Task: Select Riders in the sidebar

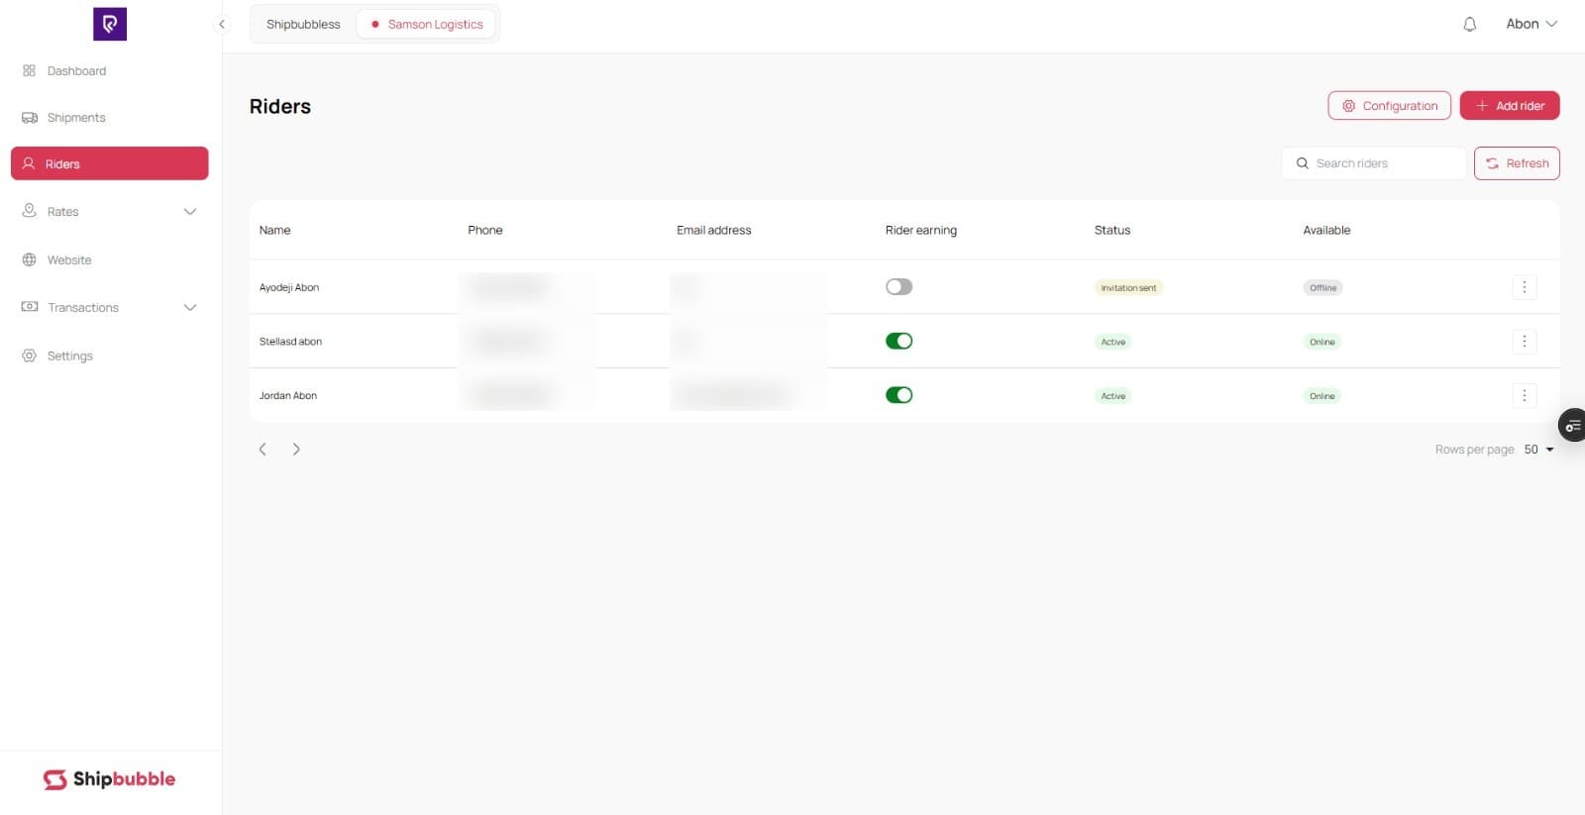Action: pos(110,164)
